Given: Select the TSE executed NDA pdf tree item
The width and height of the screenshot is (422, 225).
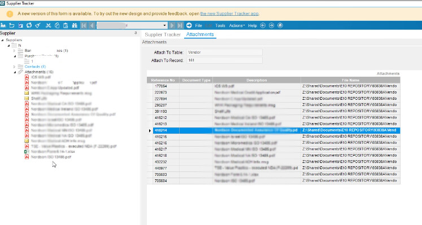Looking at the screenshot, I should click(x=74, y=146).
